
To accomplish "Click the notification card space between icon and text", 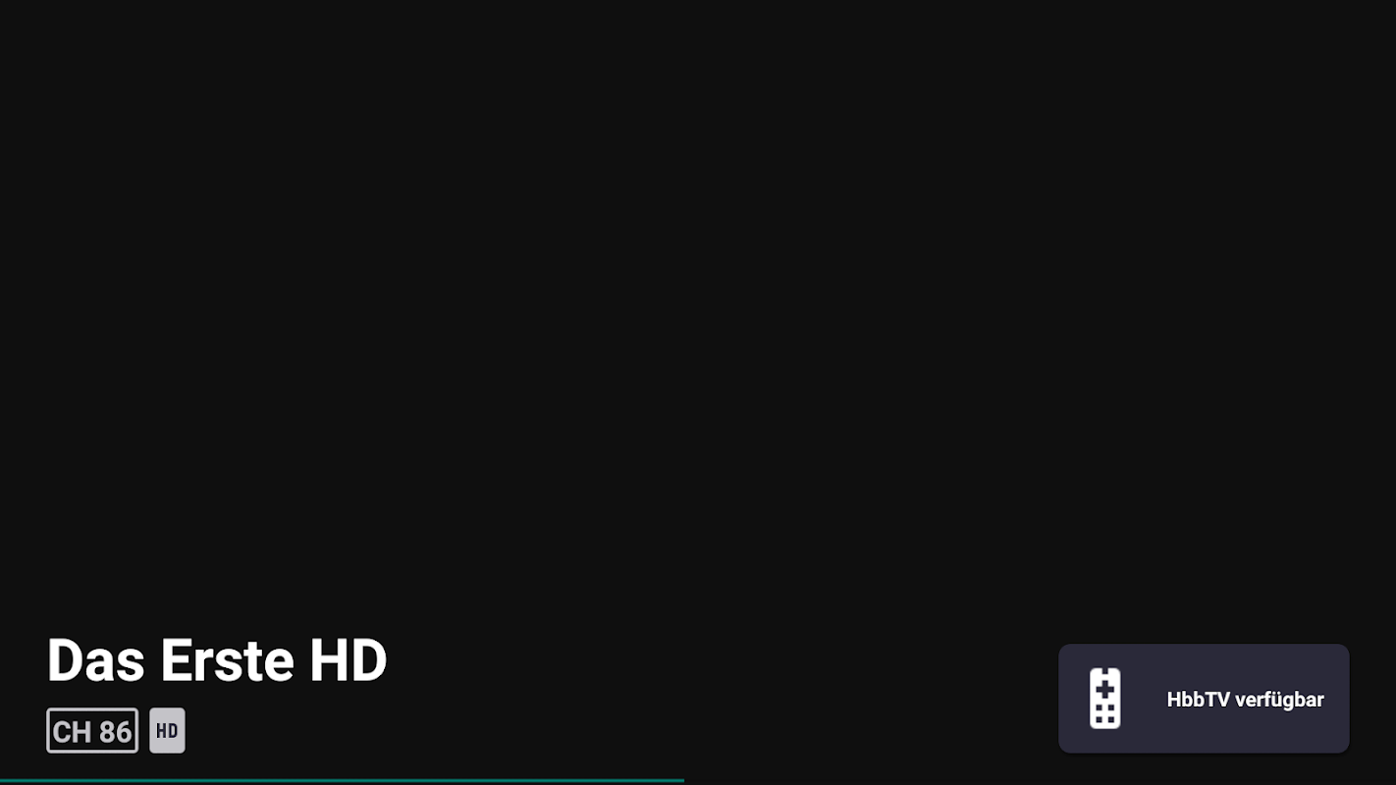I will click(1144, 699).
